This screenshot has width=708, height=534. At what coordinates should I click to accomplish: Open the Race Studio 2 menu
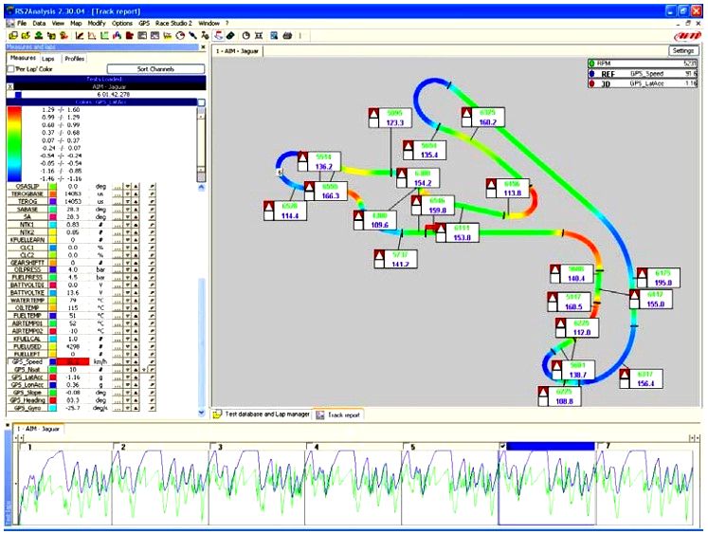[x=173, y=21]
